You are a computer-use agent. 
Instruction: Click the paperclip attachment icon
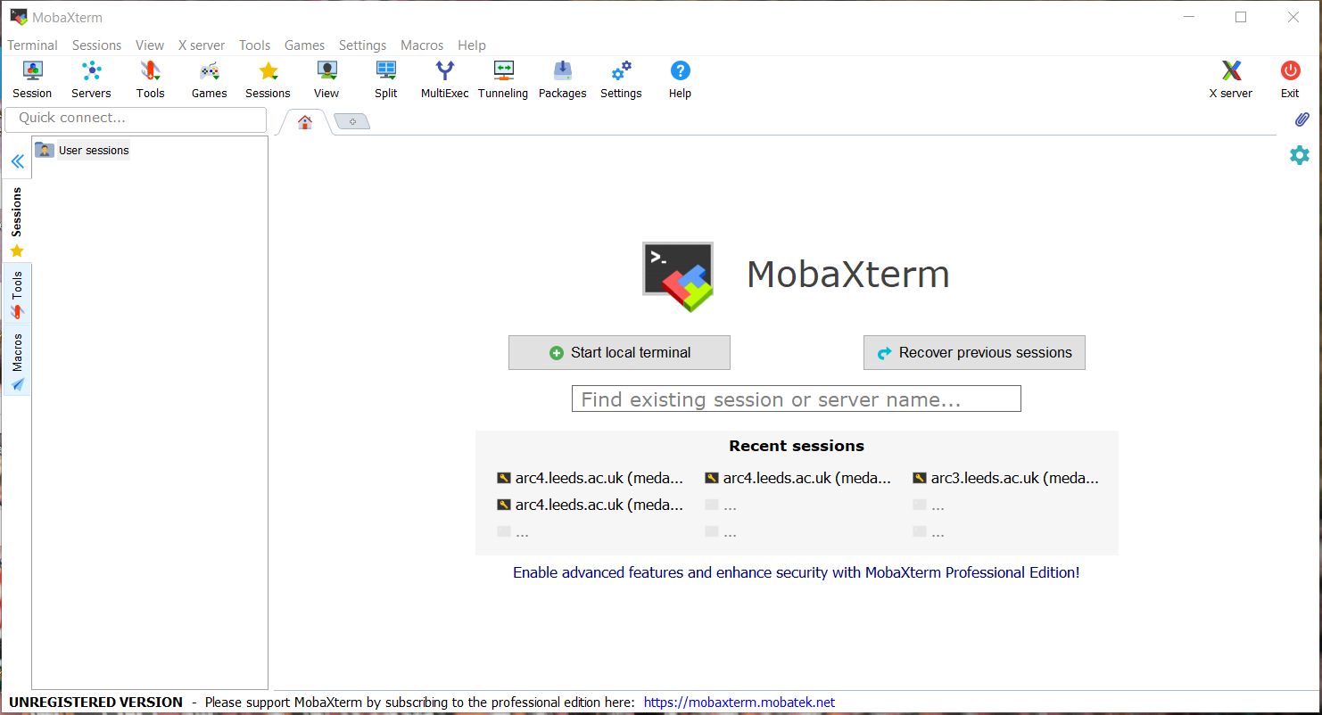1301,119
